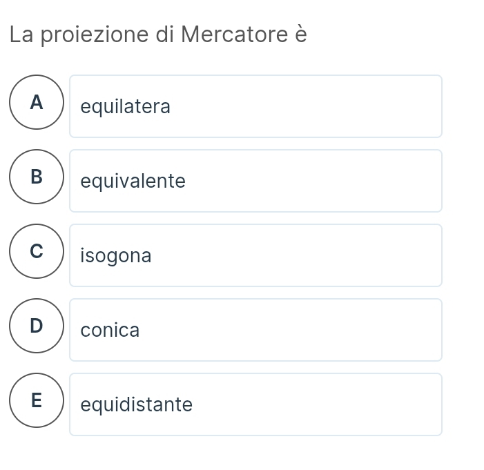Select the circle labeled A
The width and height of the screenshot is (484, 470).
[37, 102]
